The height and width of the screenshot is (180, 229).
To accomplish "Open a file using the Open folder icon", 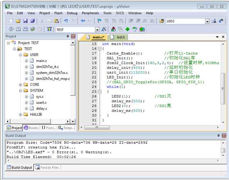I will point(18,21).
